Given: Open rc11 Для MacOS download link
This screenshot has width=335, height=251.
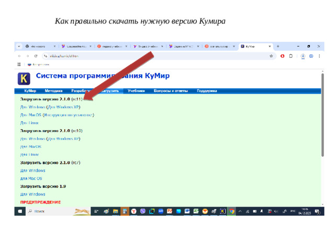Looking at the screenshot, I should 30,115.
